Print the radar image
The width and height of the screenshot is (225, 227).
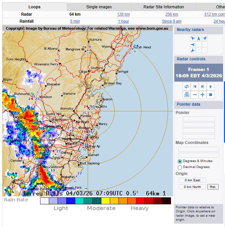[x=187, y=95]
